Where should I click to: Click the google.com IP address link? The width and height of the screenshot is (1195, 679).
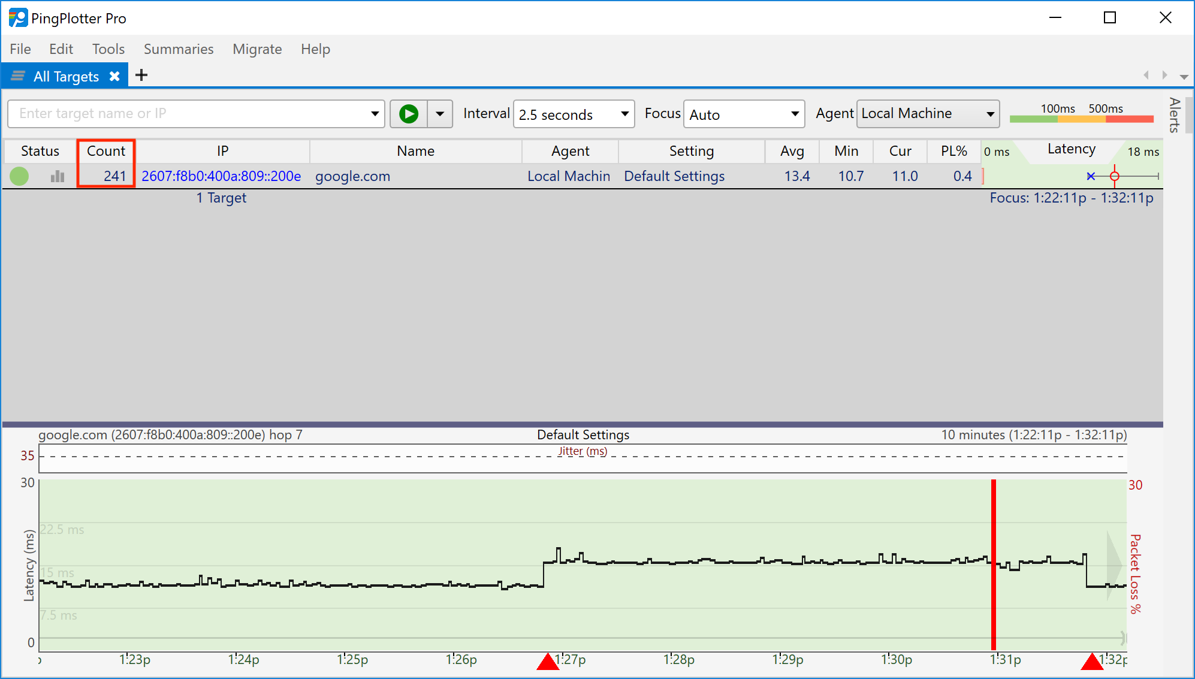(x=221, y=176)
